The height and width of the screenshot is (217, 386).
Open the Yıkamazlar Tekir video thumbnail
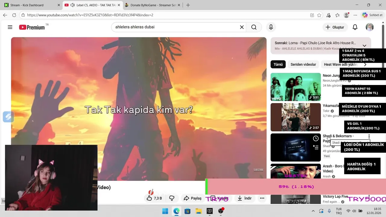[296, 117]
